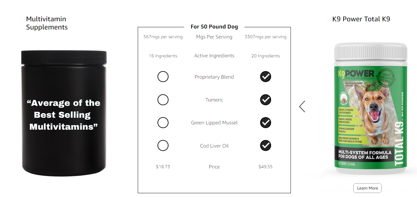Viewport: 417px width, 197px height.
Task: Click the checkmark next to Tumeric
Action: [x=265, y=100]
